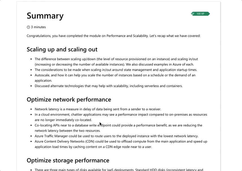Click the bullet about serverless and containers
Screen dimensions: 242x171
109,86
